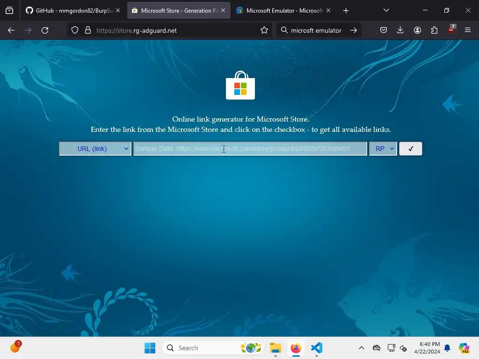
Task: Open the Extensions puzzle icon
Action: pyautogui.click(x=434, y=30)
